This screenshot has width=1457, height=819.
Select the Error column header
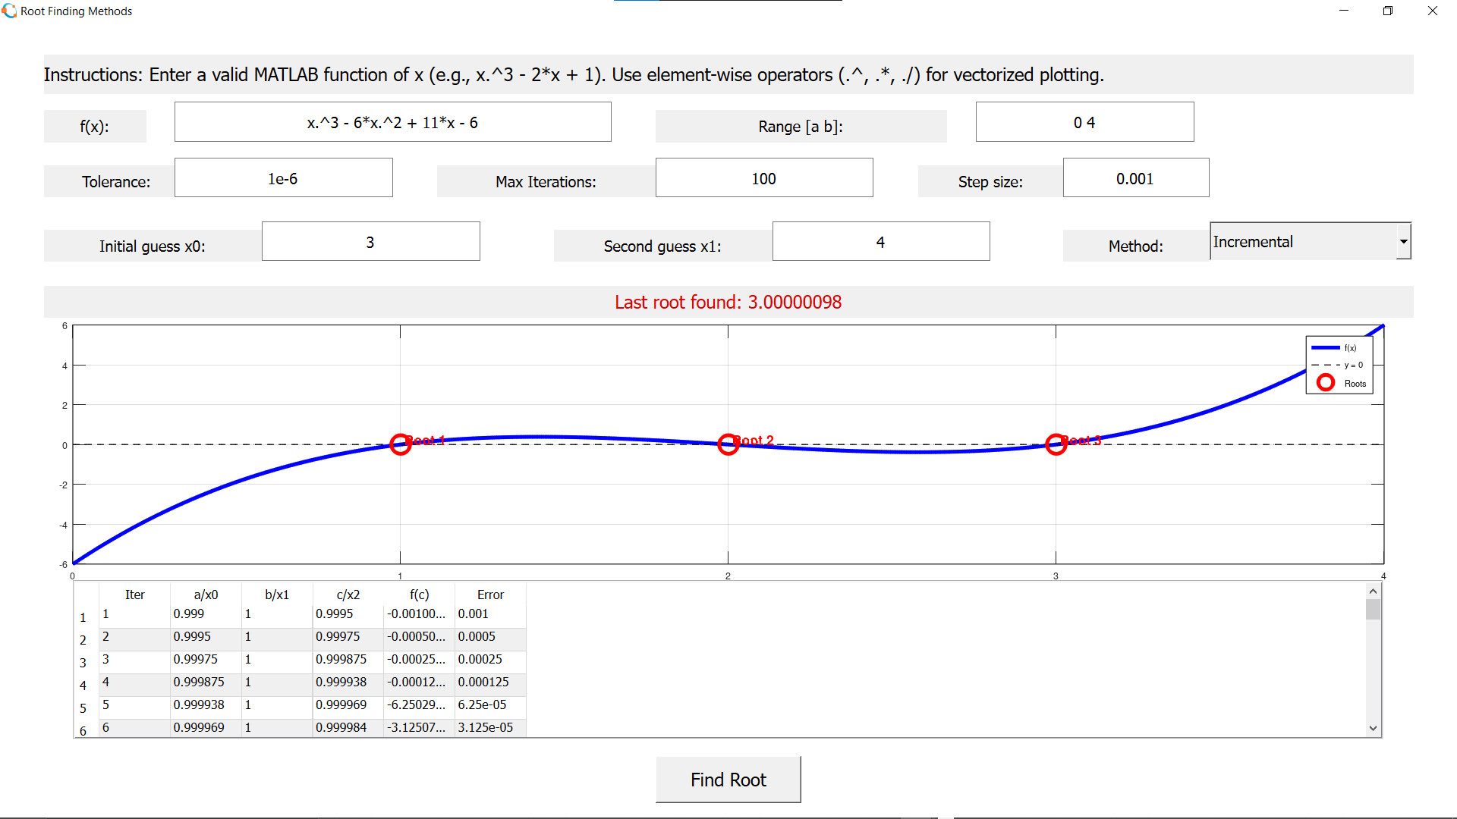[x=490, y=595]
